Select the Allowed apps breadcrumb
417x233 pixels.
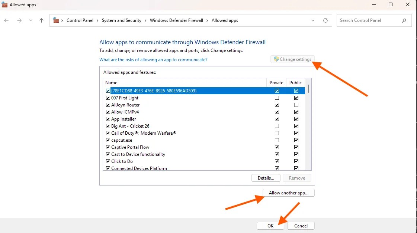click(225, 20)
